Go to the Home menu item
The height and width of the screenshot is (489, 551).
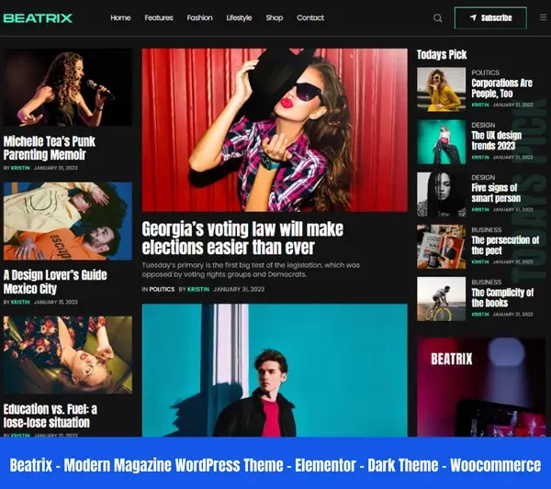coord(120,17)
